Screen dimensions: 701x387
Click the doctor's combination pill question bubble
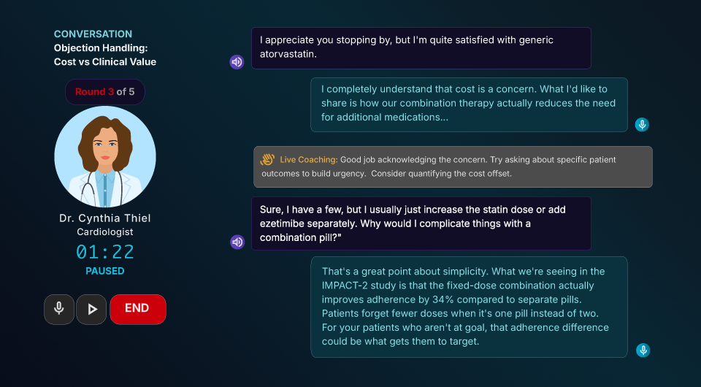click(421, 223)
